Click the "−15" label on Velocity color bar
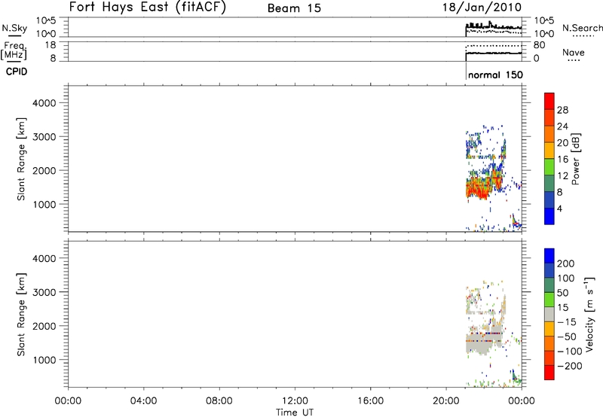This screenshot has height=417, width=603. coord(566,322)
